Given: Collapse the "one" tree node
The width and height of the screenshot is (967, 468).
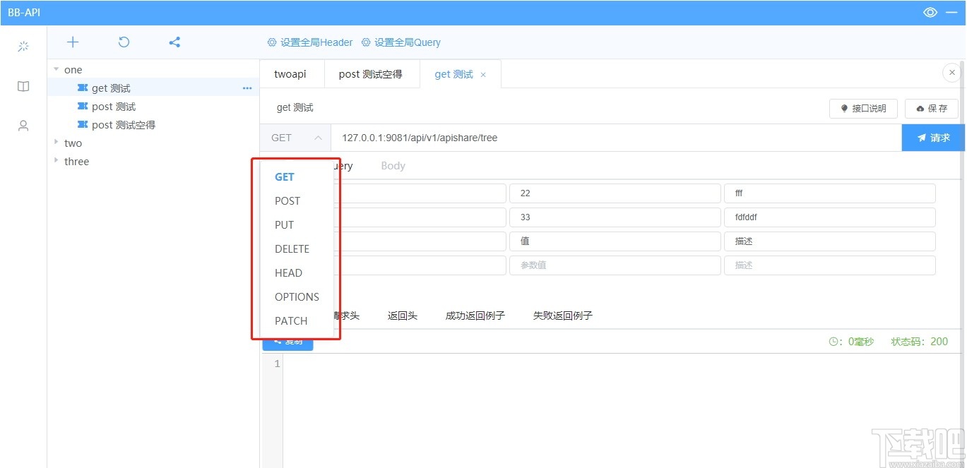Looking at the screenshot, I should point(56,68).
